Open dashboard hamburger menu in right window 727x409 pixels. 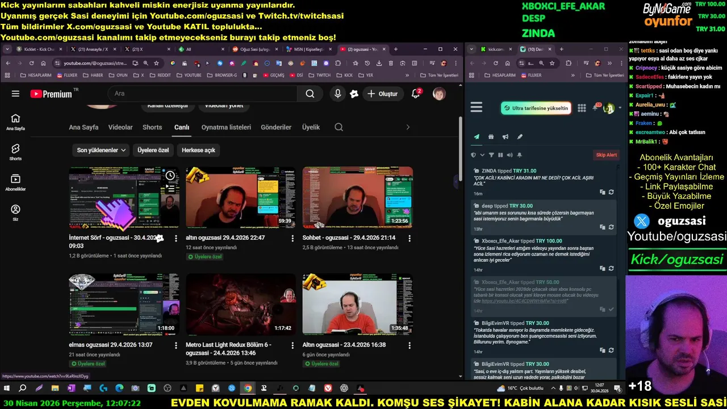(477, 107)
